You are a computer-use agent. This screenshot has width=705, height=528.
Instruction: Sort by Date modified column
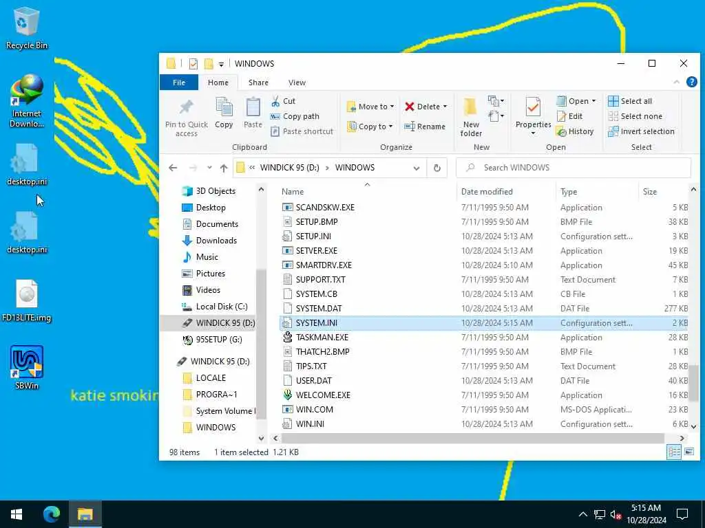click(x=506, y=192)
